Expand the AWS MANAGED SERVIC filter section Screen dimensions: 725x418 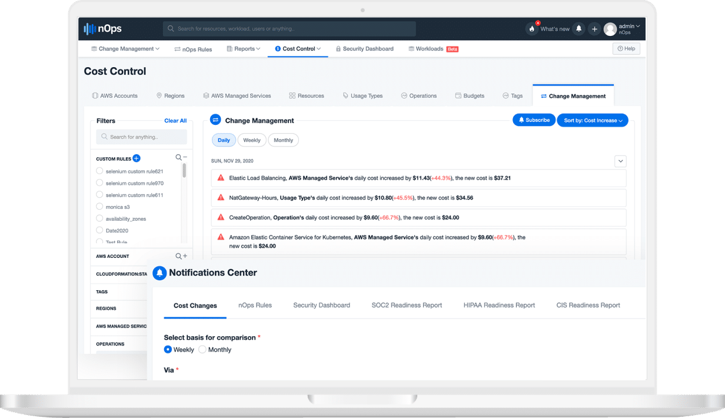[x=121, y=326]
